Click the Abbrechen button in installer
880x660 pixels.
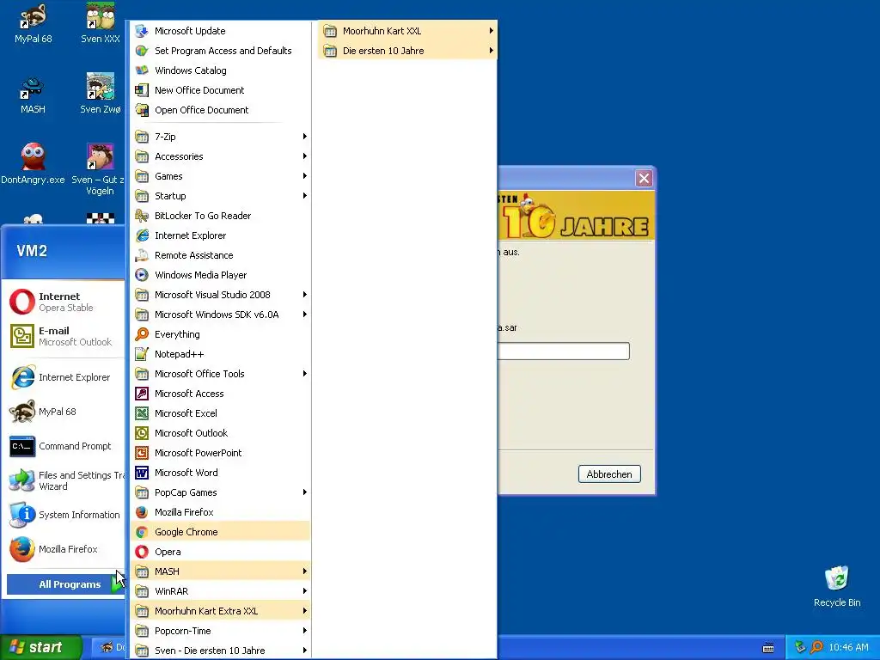click(609, 474)
